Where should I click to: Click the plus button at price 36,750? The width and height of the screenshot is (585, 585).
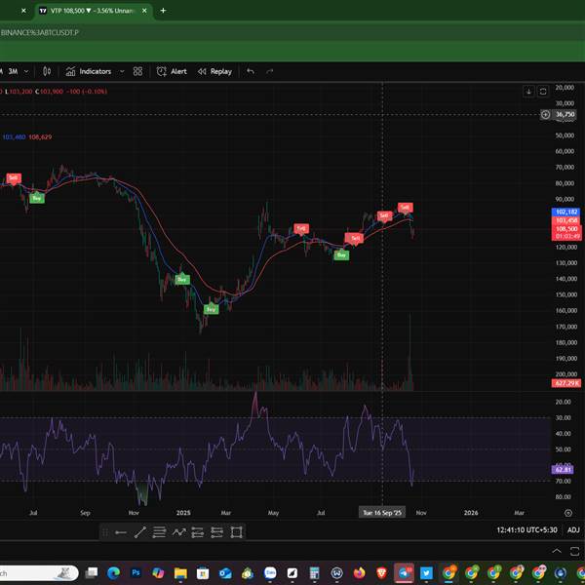click(x=547, y=114)
